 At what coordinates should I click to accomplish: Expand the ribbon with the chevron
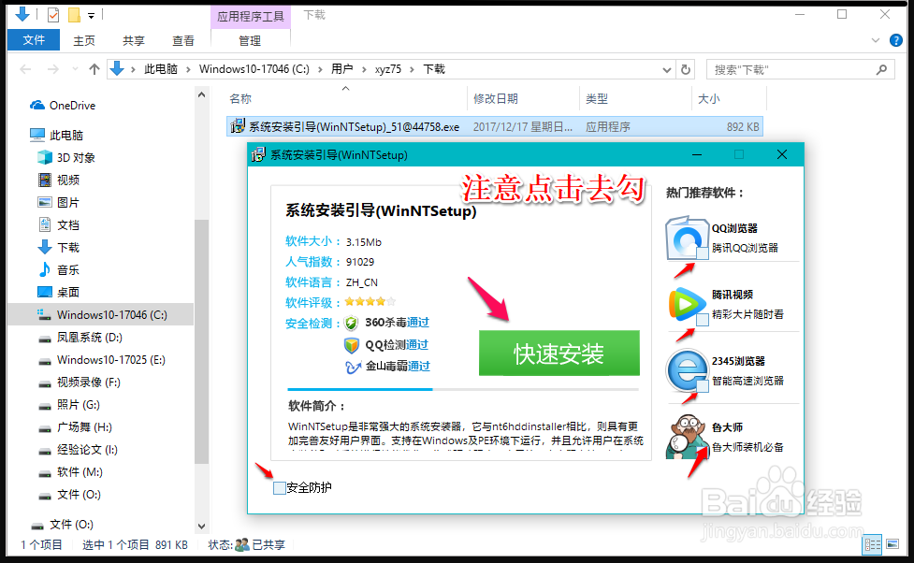[875, 40]
